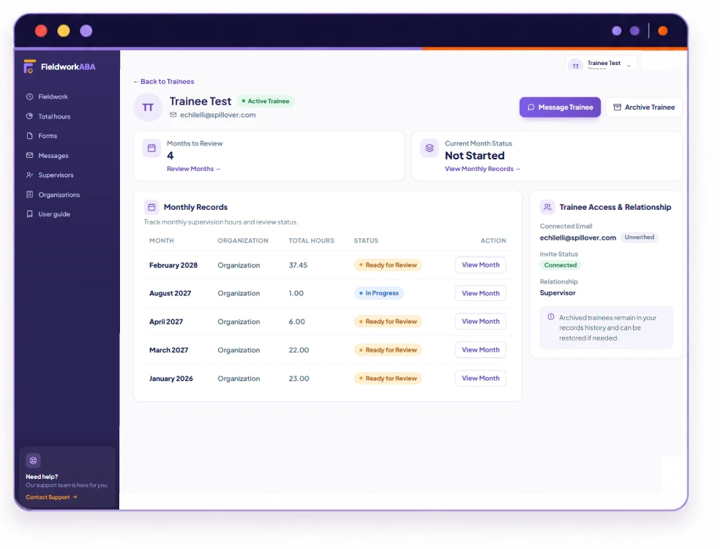Click In Progress status for August 2027
This screenshot has height=549, width=720.
point(379,294)
